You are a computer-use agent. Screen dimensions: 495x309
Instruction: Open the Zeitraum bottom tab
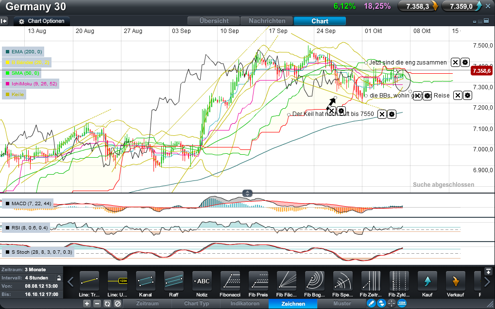147,304
